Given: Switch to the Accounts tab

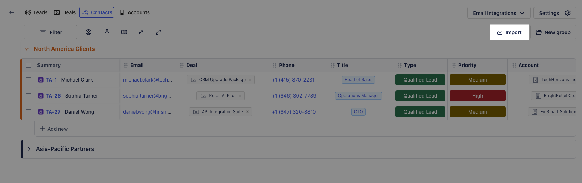Looking at the screenshot, I should pyautogui.click(x=134, y=12).
